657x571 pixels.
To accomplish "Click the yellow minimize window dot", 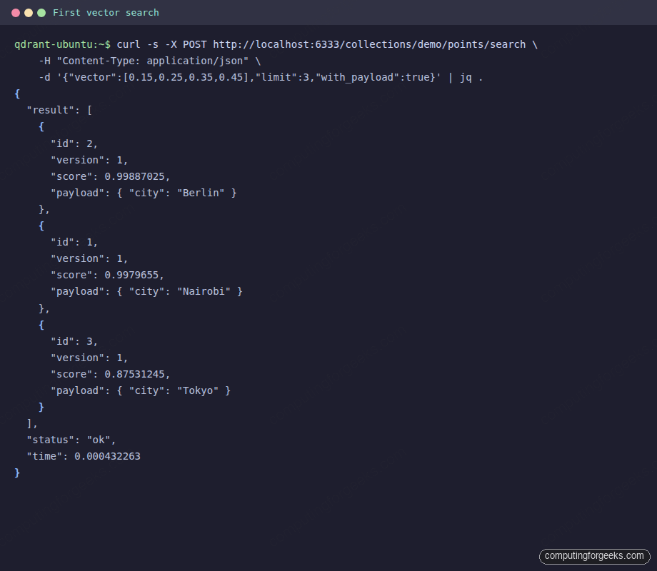I will tap(29, 13).
